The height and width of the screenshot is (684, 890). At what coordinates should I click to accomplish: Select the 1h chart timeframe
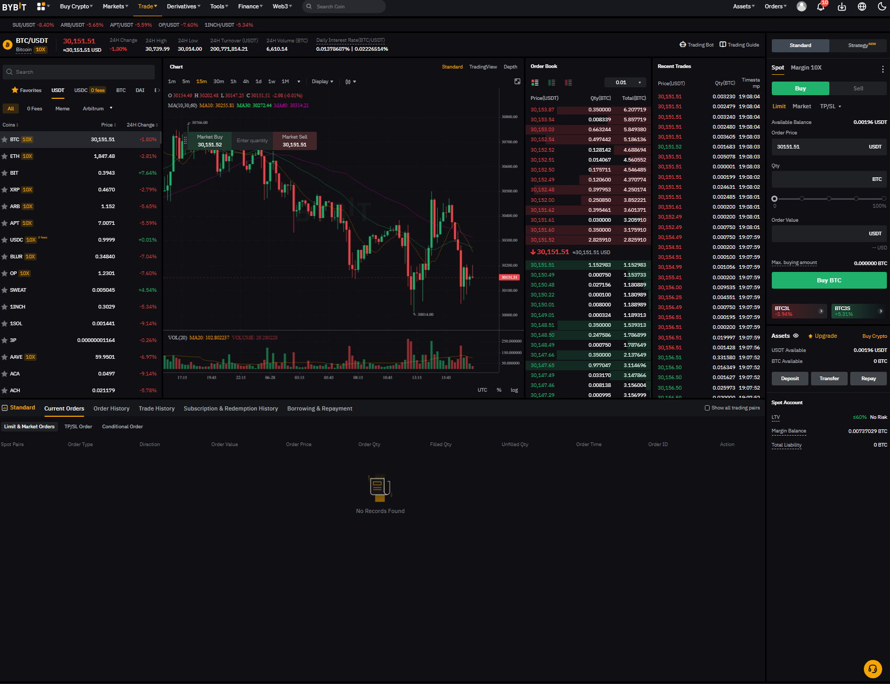233,82
